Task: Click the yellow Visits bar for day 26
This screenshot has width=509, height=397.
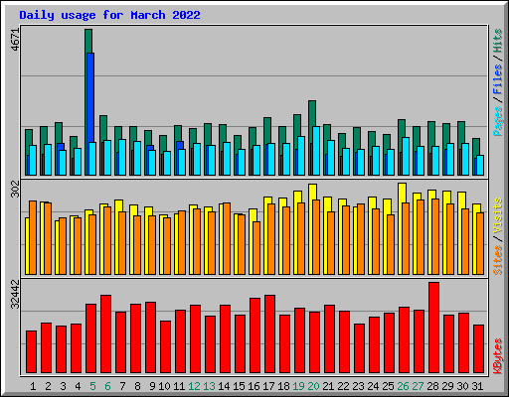Action: click(x=402, y=193)
